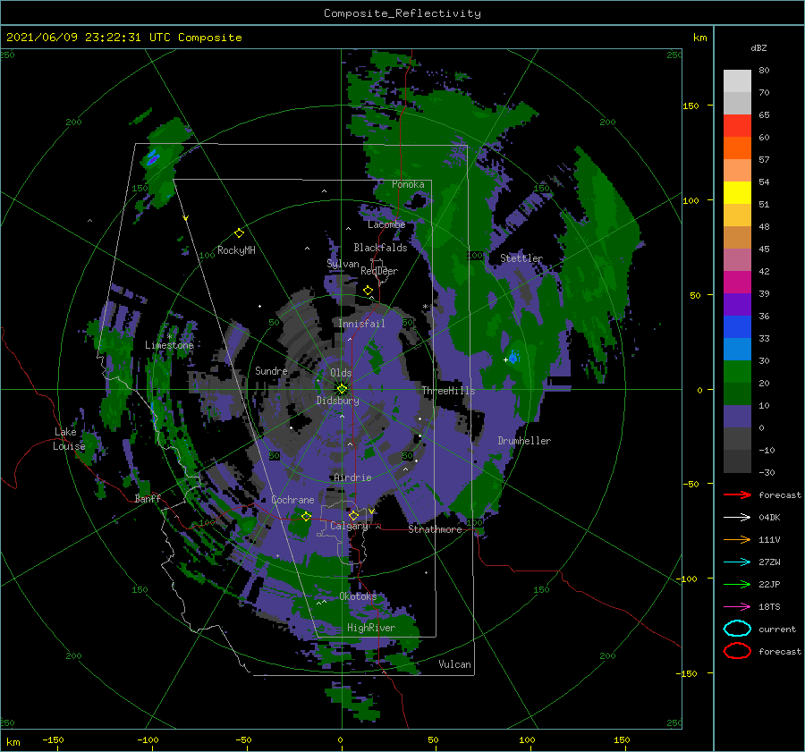Click the Ponoka label
This screenshot has height=752, width=805.
(x=408, y=184)
